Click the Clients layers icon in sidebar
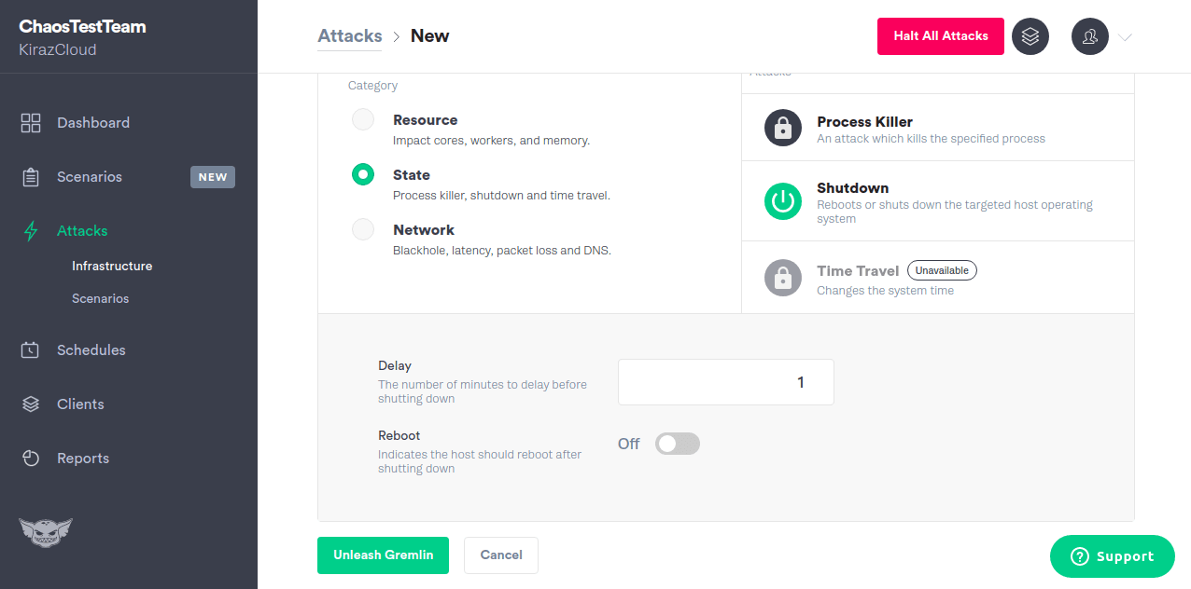 click(x=31, y=404)
